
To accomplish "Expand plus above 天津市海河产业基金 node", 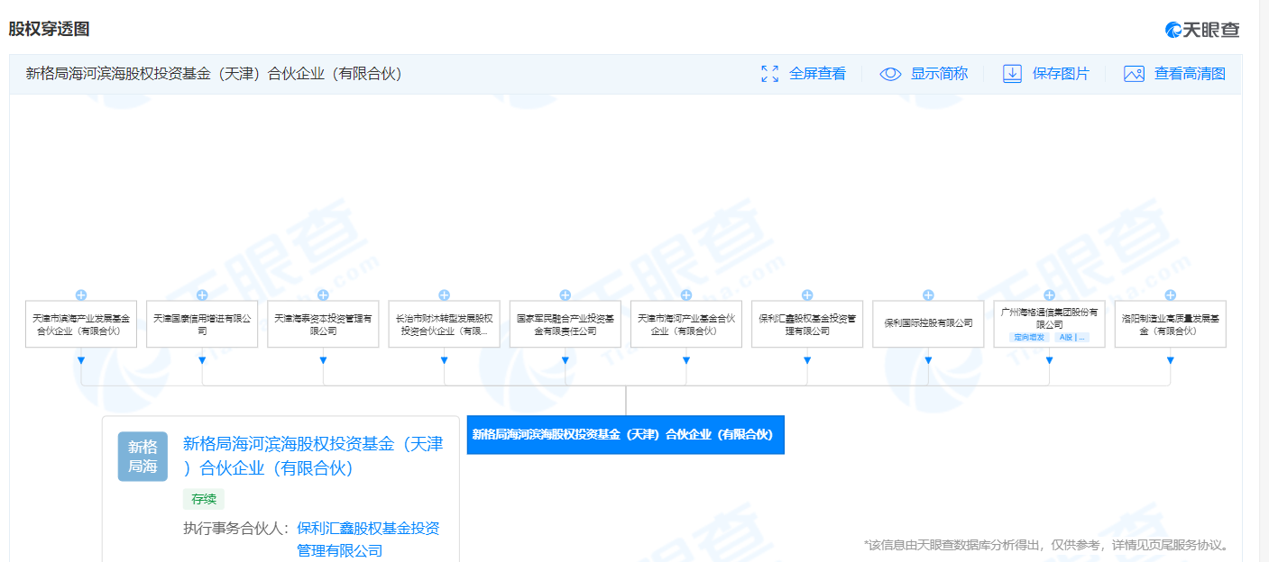I will pos(686,295).
